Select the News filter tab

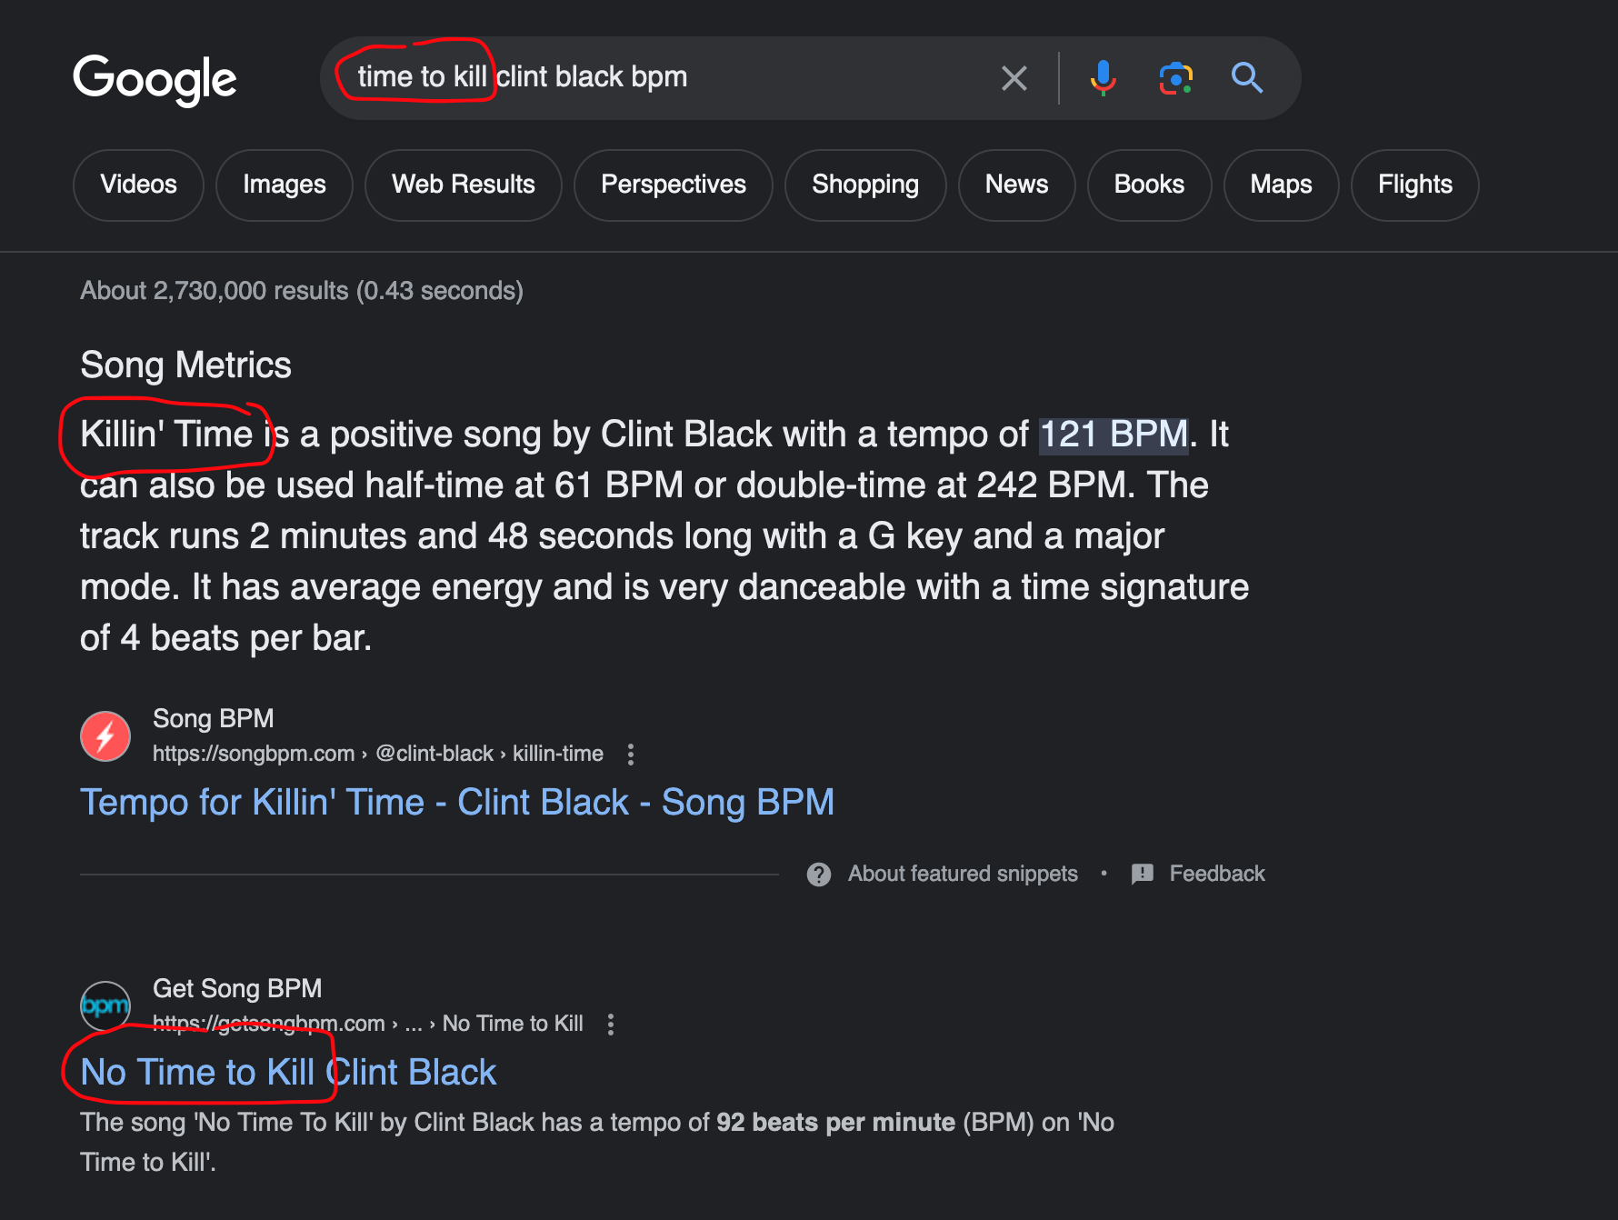(1017, 185)
